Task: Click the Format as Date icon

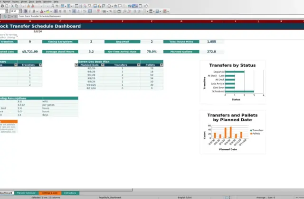Action: tap(119, 11)
